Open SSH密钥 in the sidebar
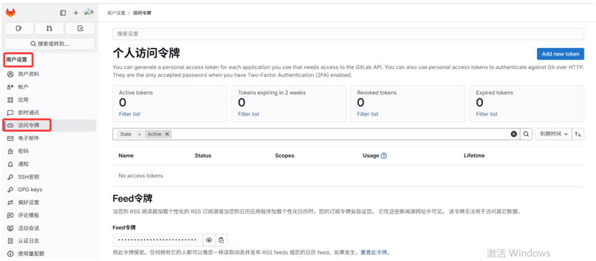 point(50,177)
